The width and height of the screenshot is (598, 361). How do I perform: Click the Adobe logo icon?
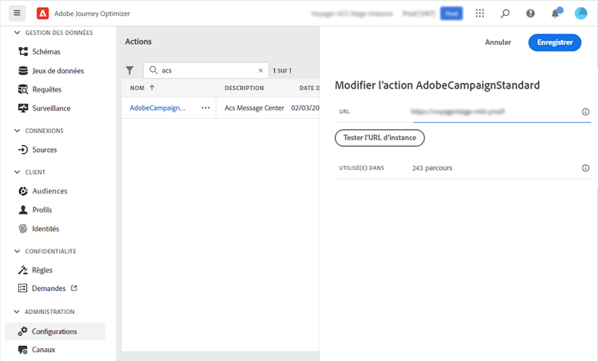(43, 14)
